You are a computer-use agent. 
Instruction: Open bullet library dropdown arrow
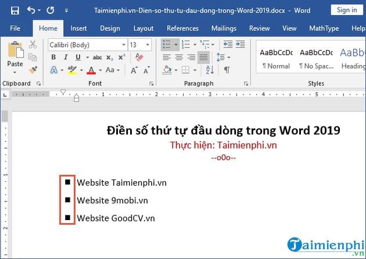pyautogui.click(x=176, y=44)
